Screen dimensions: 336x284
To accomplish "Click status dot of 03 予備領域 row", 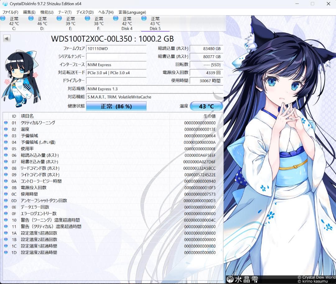I will (6, 136).
